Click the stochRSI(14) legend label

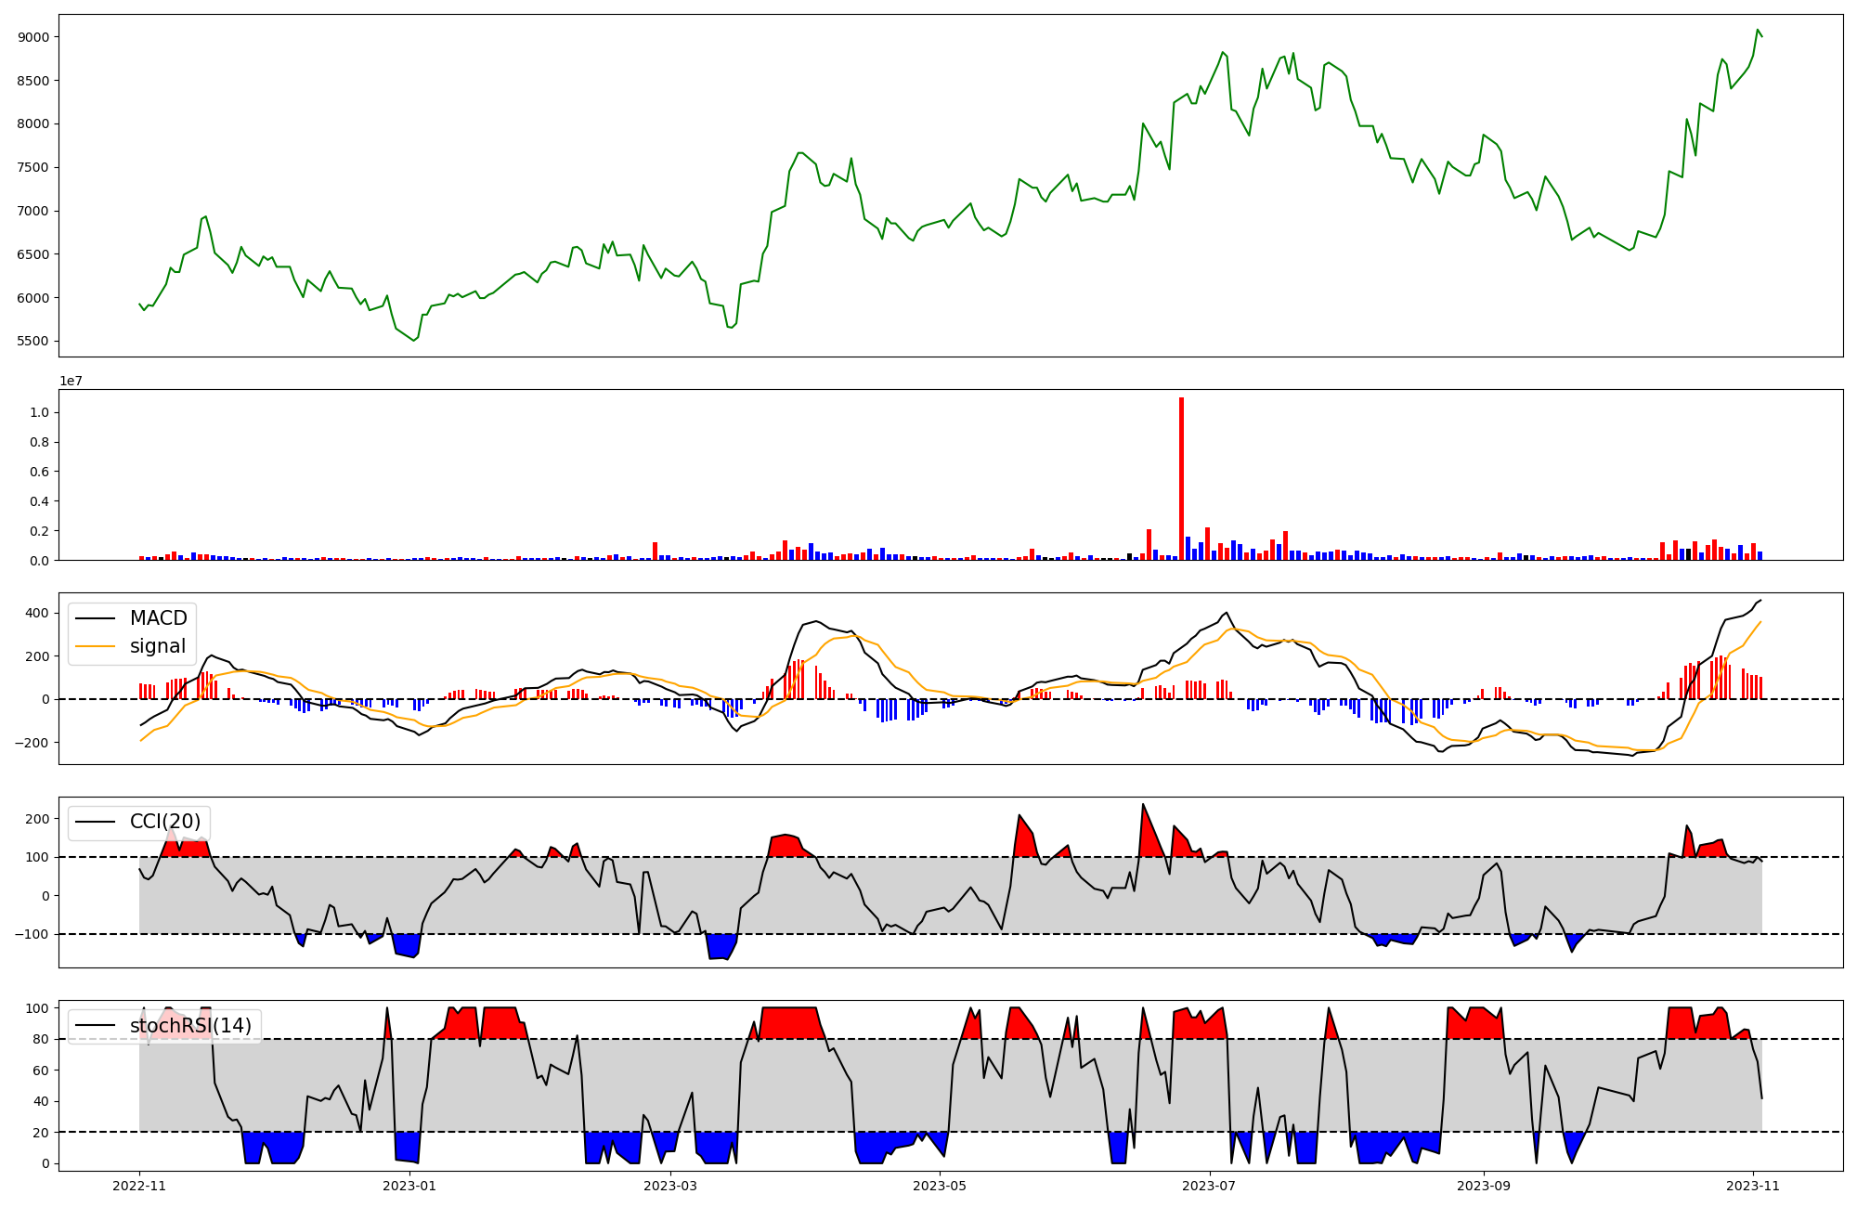tap(190, 1026)
